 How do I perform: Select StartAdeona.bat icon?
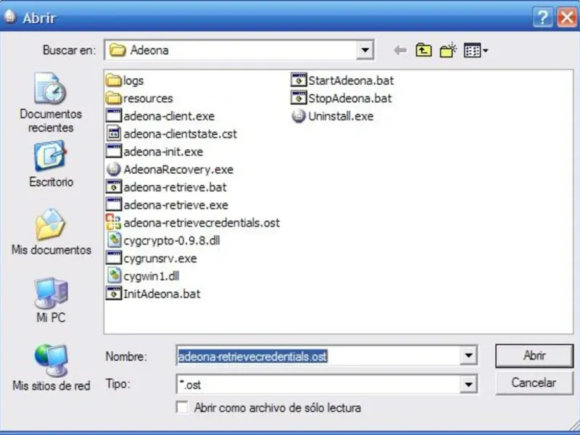(299, 80)
